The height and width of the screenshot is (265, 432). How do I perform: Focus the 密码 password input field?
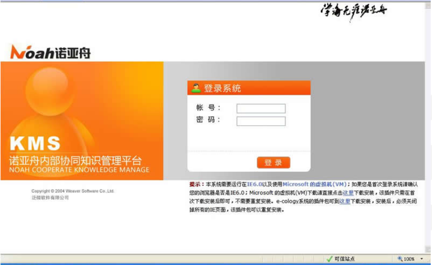pyautogui.click(x=261, y=121)
